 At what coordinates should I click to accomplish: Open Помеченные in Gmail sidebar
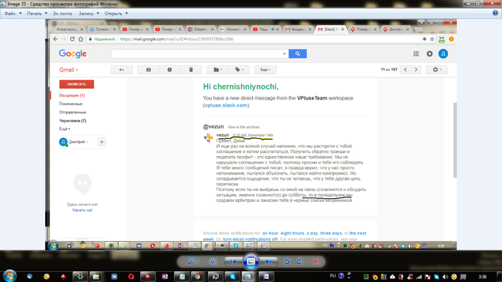coord(71,104)
